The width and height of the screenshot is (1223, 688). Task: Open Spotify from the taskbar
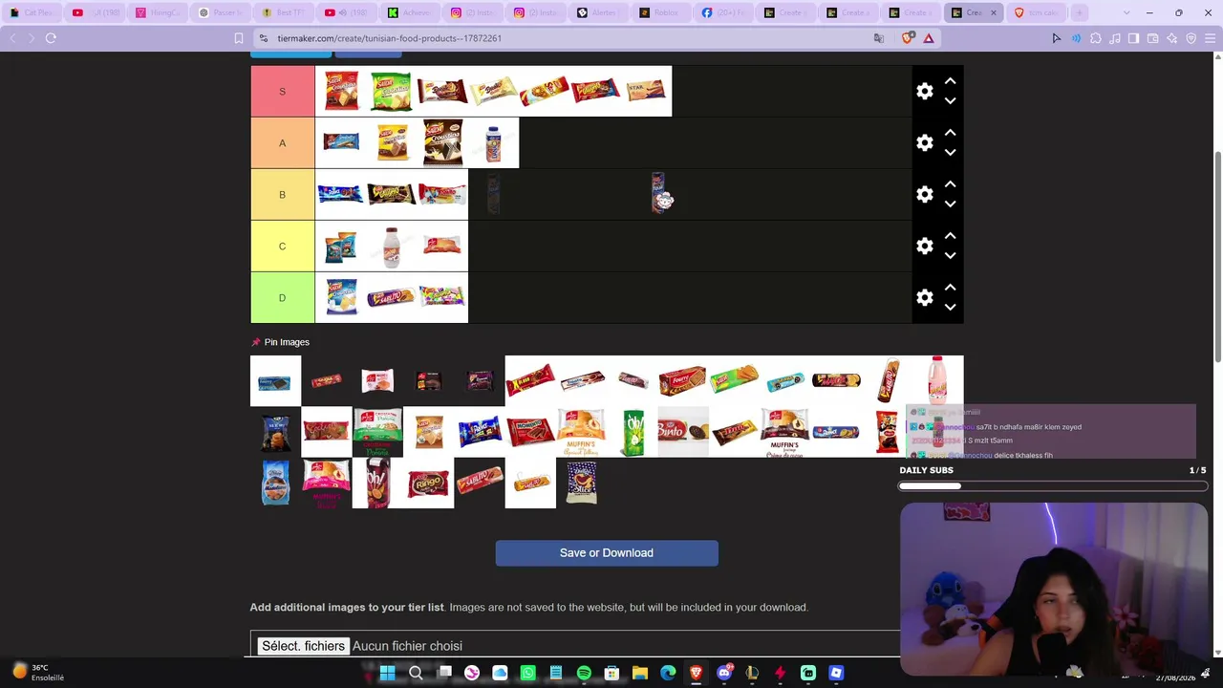584,673
